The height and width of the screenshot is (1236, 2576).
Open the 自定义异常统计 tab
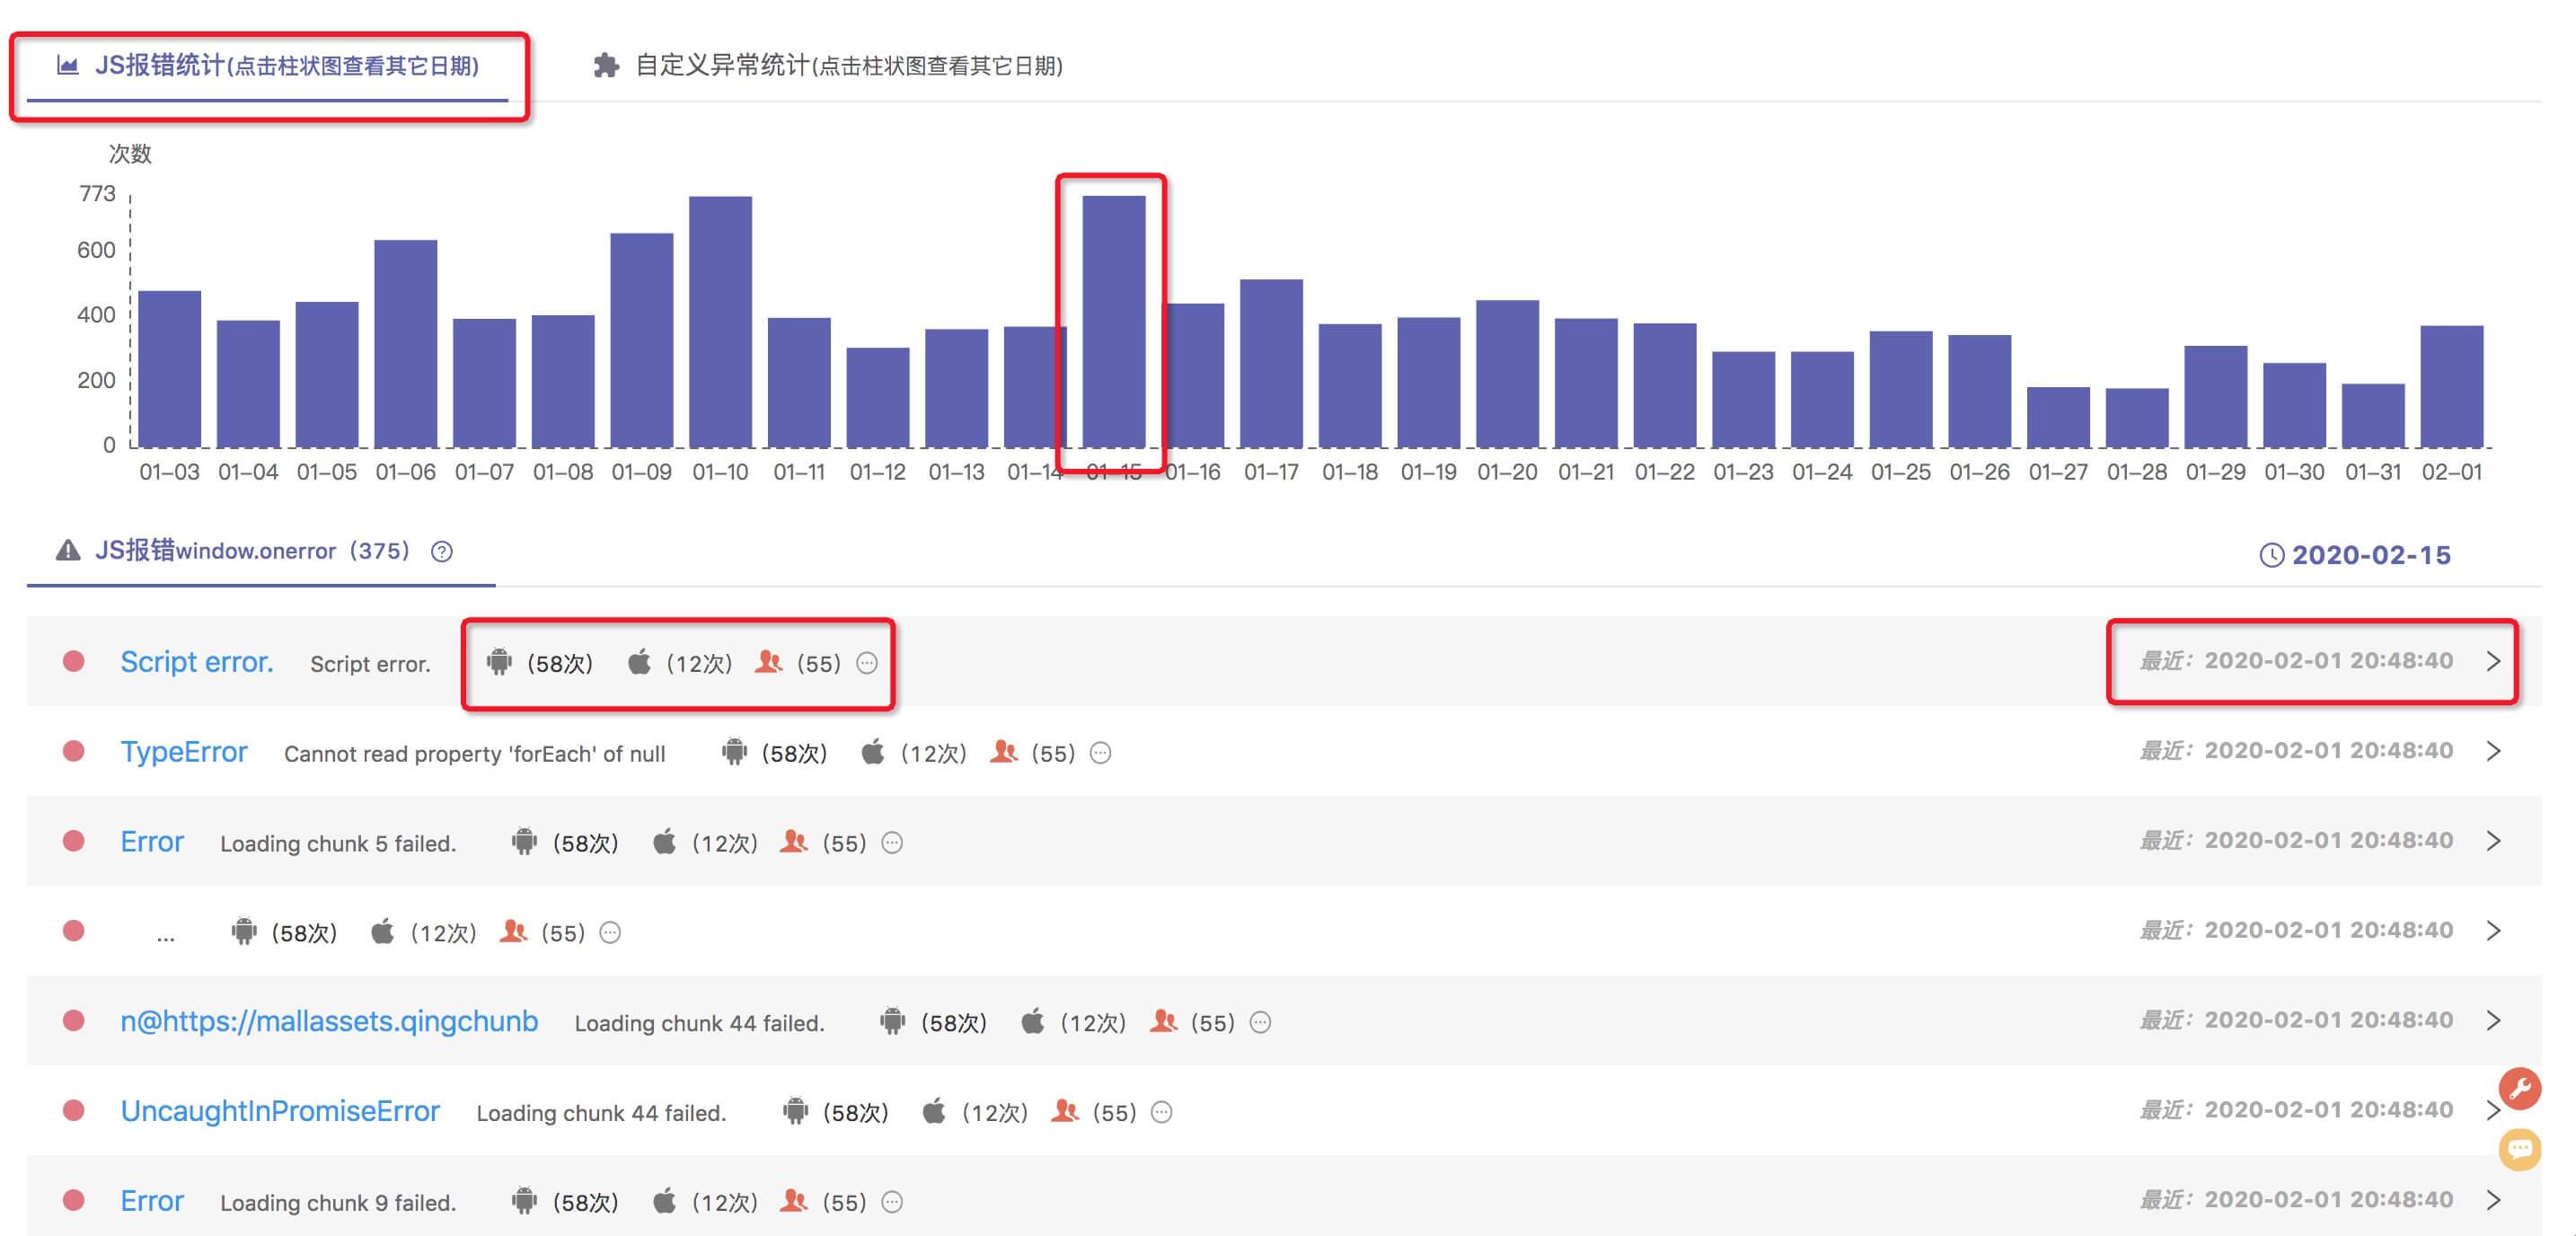tap(828, 66)
